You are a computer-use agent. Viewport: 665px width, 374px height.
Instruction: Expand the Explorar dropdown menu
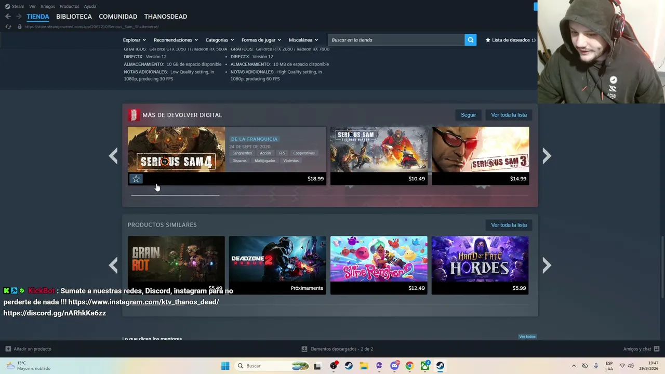tap(135, 40)
